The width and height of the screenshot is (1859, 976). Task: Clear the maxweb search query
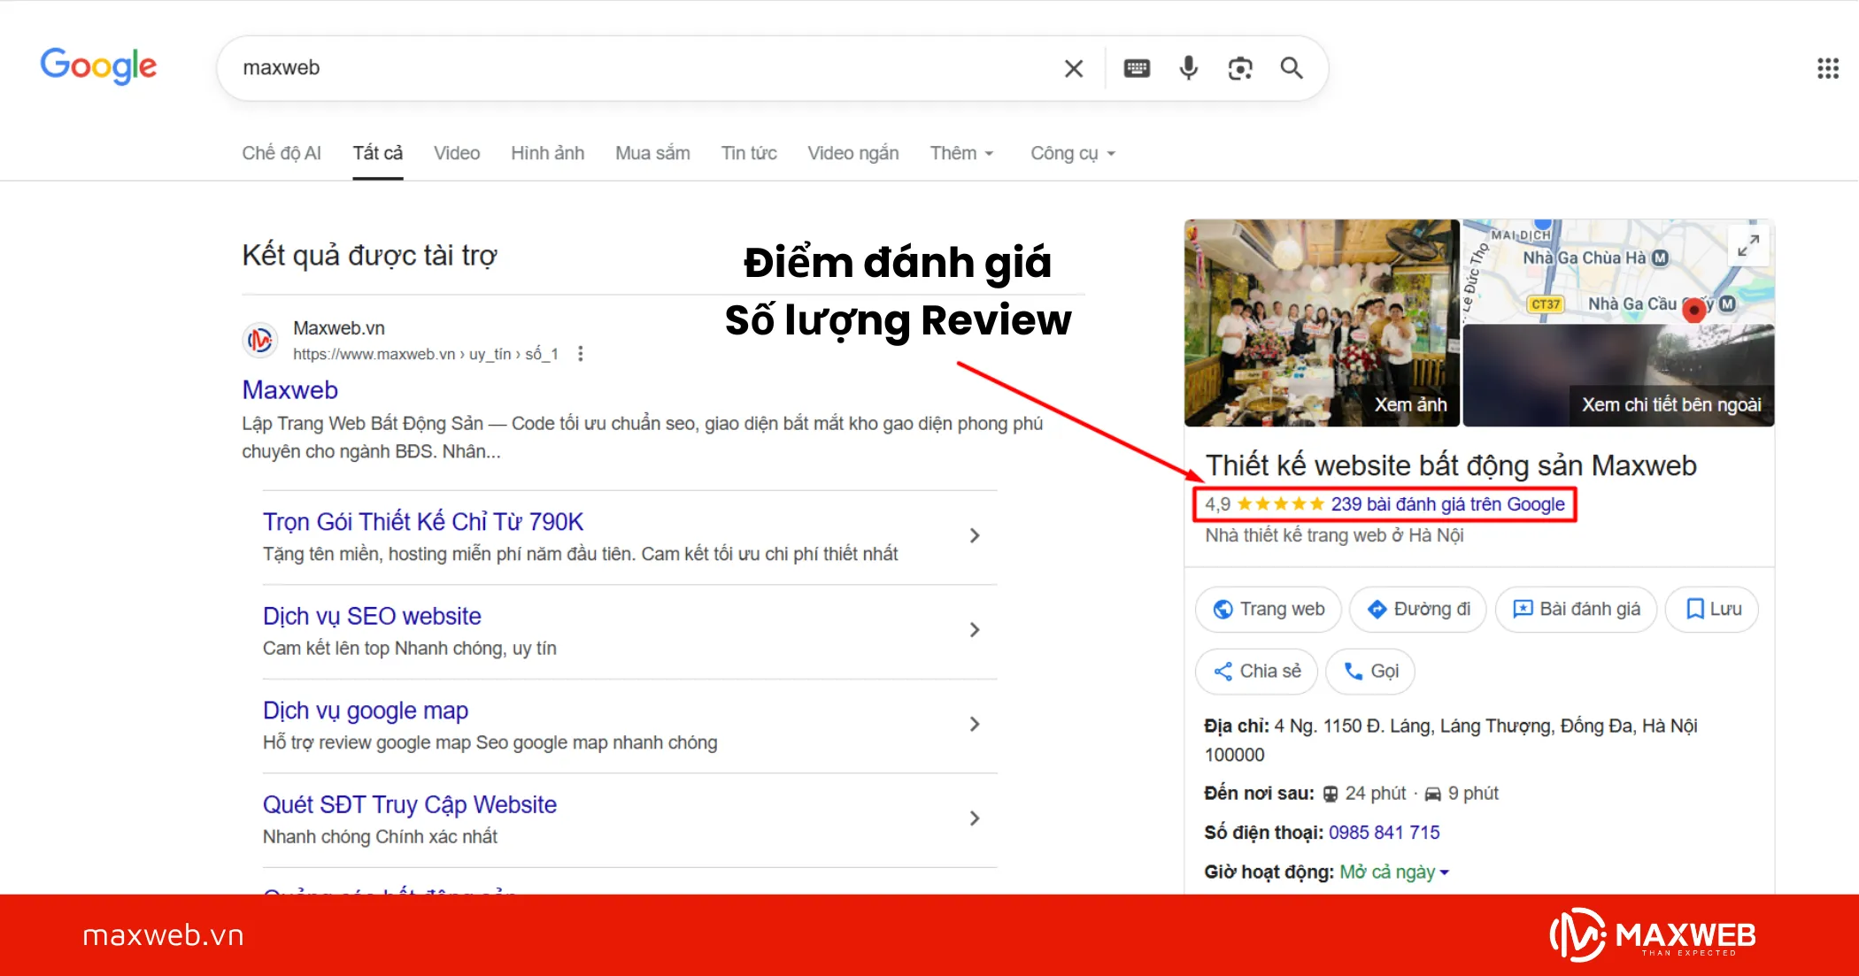click(x=1073, y=67)
